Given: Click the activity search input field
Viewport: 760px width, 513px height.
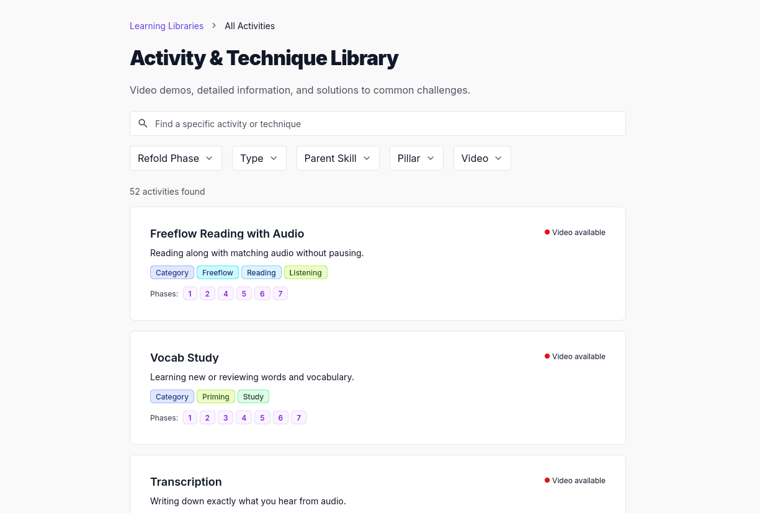Looking at the screenshot, I should (x=378, y=123).
